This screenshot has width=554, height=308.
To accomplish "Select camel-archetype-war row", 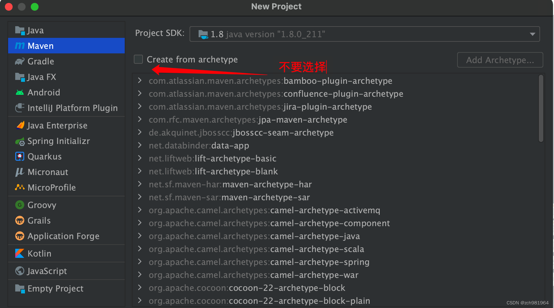I will tap(335, 275).
